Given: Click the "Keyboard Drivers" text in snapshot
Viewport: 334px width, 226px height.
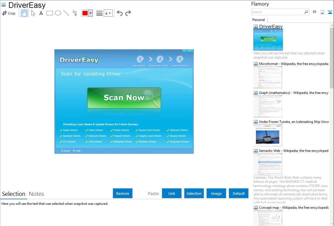Looking at the screenshot, I should tap(179, 142).
